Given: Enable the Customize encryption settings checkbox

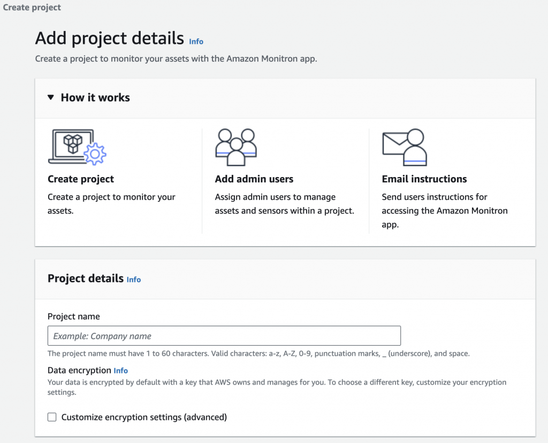Looking at the screenshot, I should (52, 417).
